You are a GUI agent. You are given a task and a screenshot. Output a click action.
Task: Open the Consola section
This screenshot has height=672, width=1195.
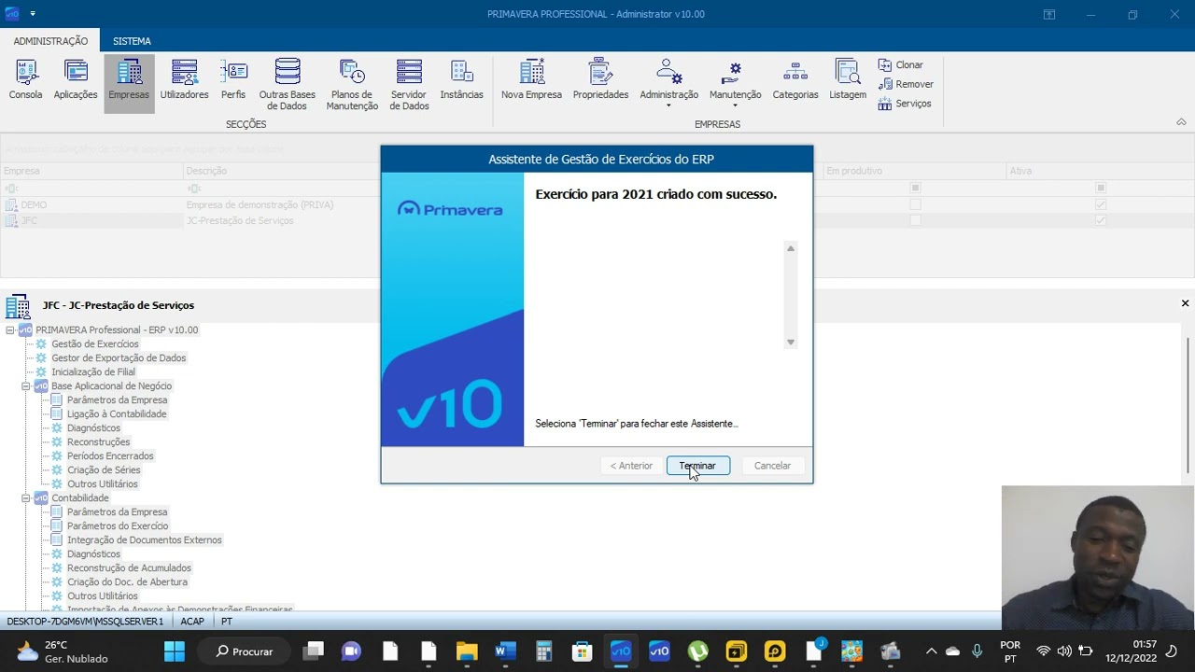coord(26,80)
